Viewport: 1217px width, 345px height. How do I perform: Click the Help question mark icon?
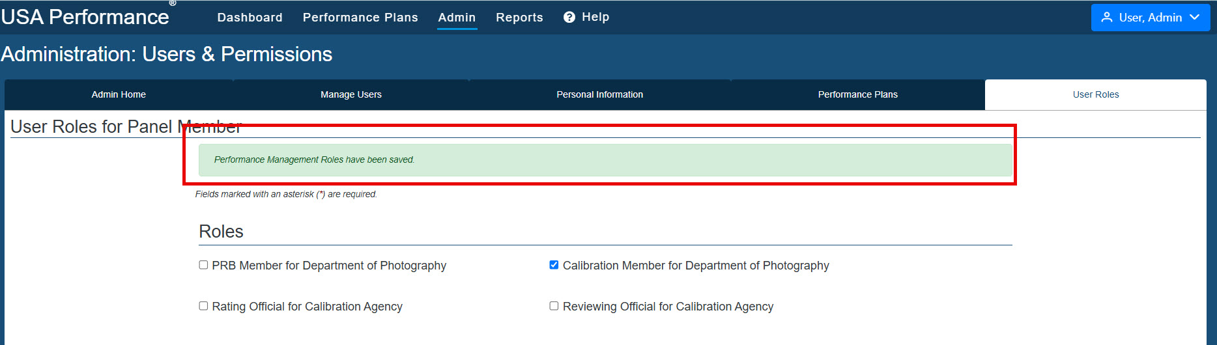click(569, 18)
